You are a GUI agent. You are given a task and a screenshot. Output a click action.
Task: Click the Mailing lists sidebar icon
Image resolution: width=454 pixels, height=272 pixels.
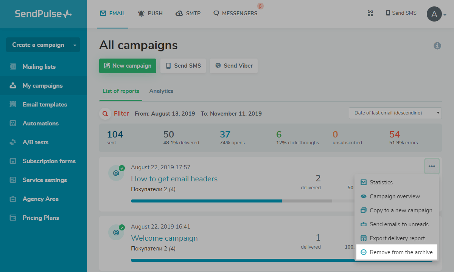13,66
